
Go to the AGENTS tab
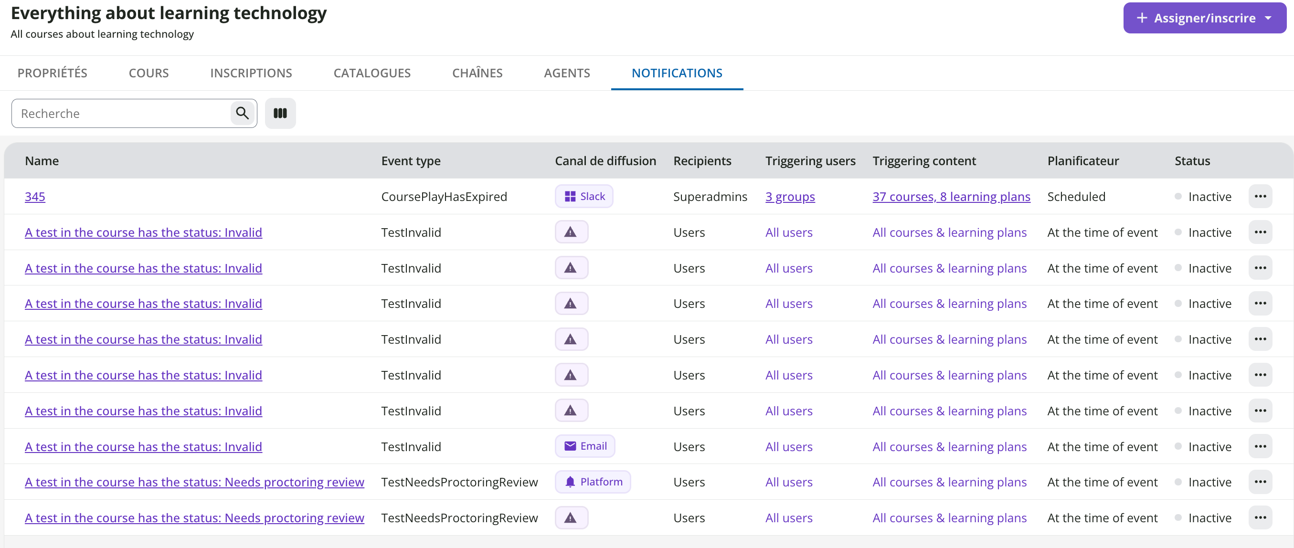coord(567,73)
